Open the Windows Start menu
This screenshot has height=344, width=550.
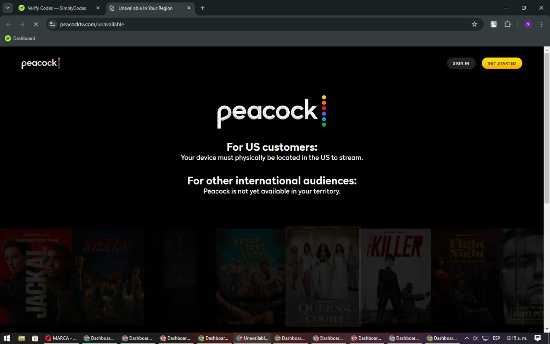[x=7, y=338]
